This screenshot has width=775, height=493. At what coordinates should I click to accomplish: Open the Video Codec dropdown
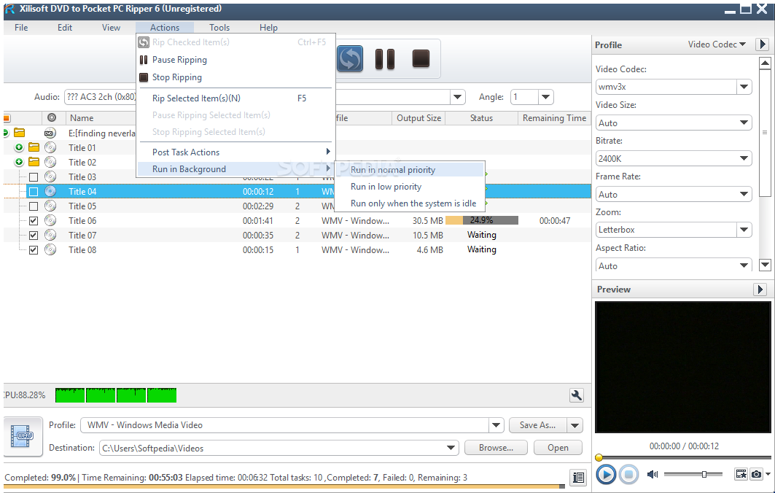744,87
